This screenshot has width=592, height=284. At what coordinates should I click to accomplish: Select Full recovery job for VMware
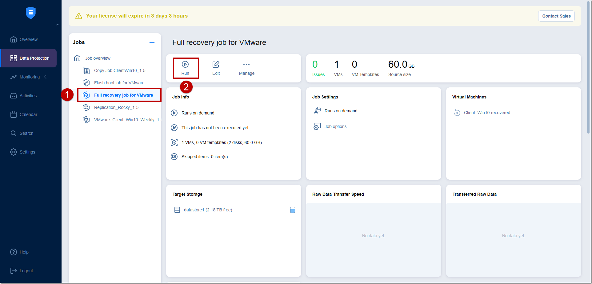(x=123, y=95)
